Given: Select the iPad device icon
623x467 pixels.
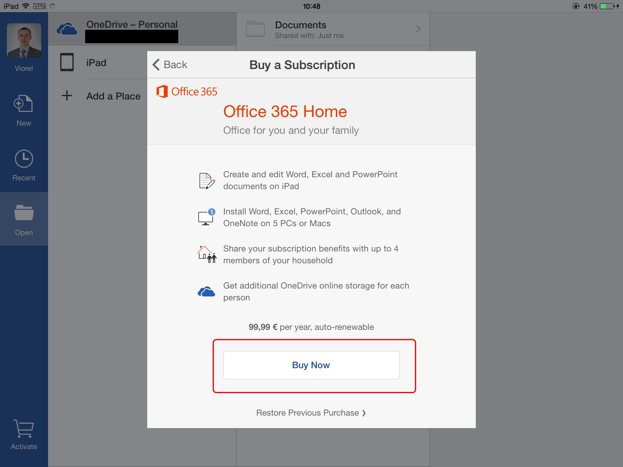Looking at the screenshot, I should 66,62.
